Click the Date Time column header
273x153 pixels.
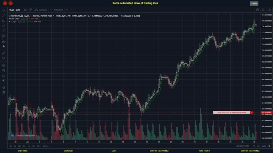(23, 151)
